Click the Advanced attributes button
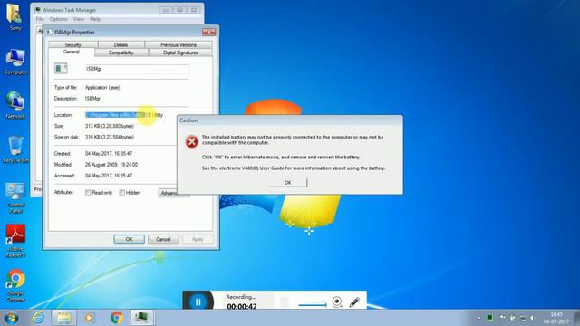 [x=169, y=193]
